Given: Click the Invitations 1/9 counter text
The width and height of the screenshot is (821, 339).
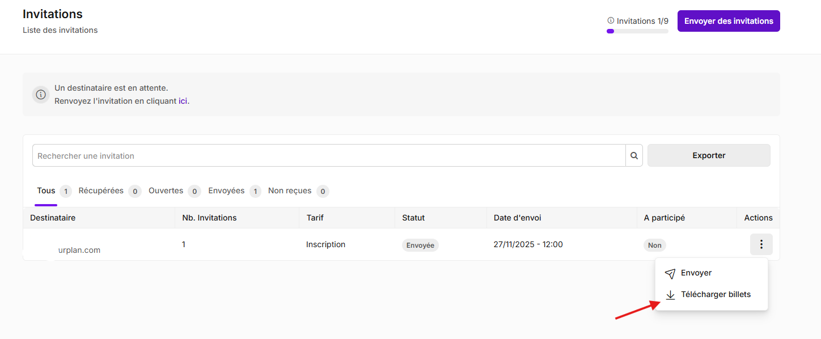Looking at the screenshot, I should click(x=642, y=21).
